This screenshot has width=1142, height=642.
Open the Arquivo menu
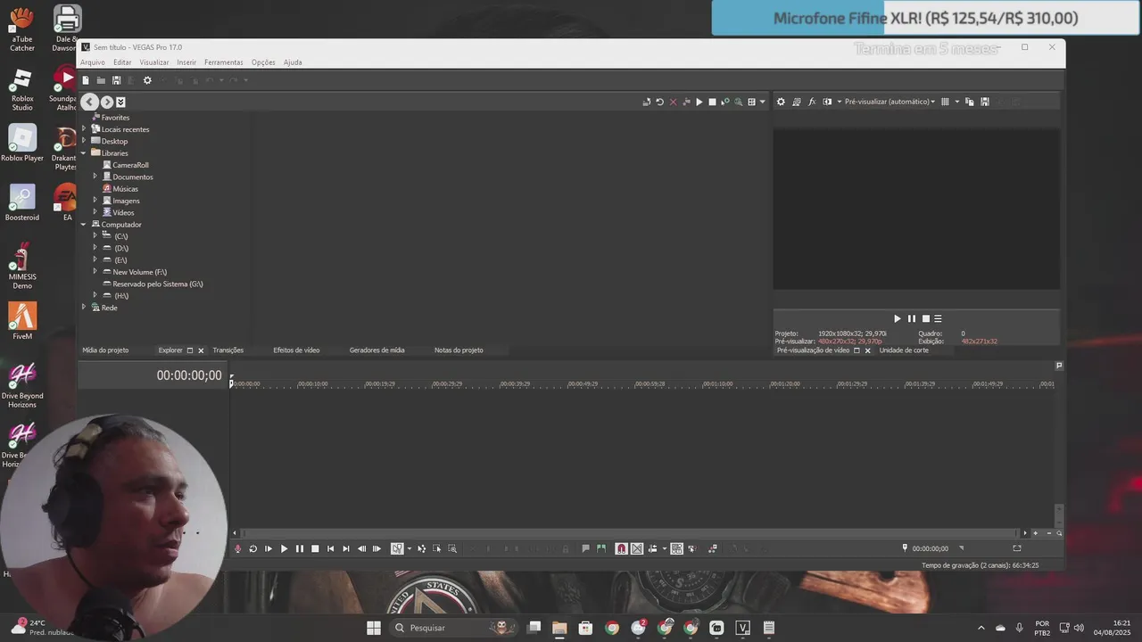92,62
